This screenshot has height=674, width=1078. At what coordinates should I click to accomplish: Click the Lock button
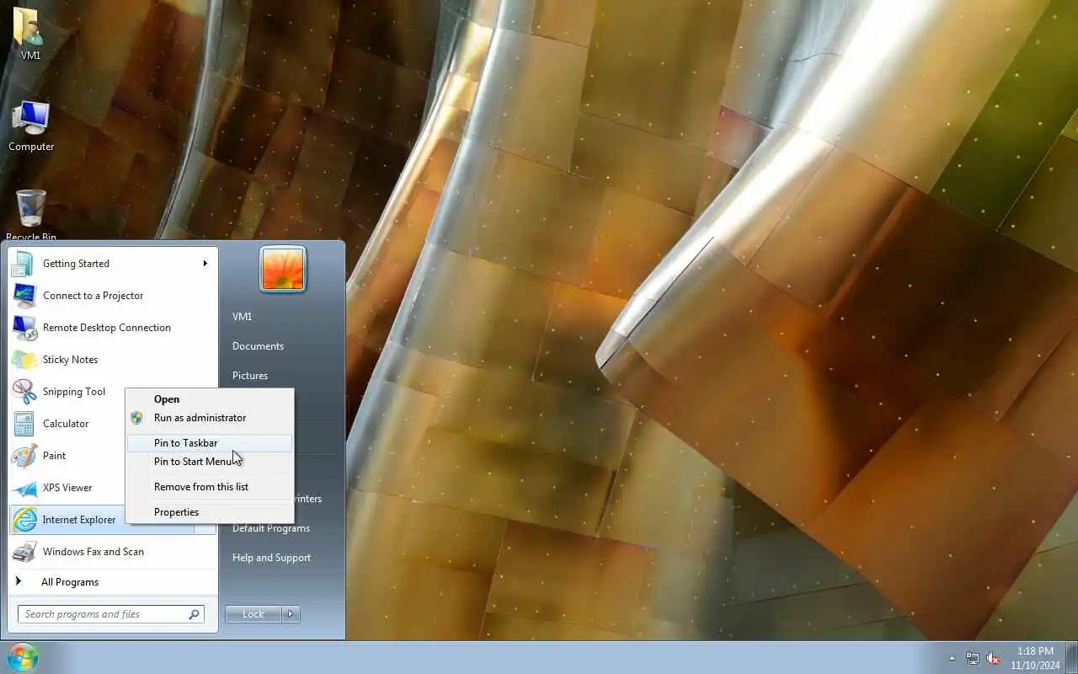click(253, 614)
